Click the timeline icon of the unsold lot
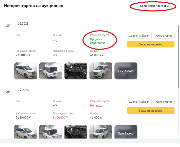180x147 pixels. 8,91
